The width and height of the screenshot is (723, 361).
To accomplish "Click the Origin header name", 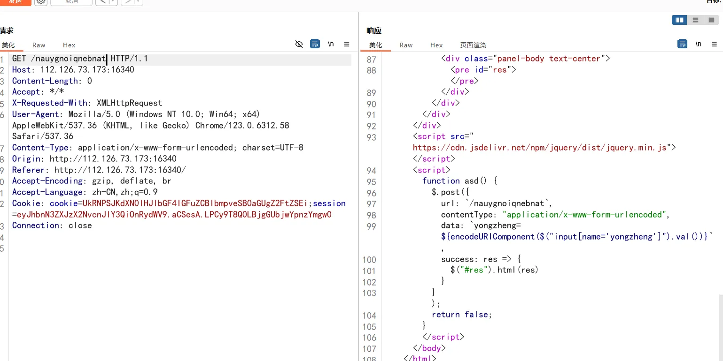I will (x=26, y=159).
